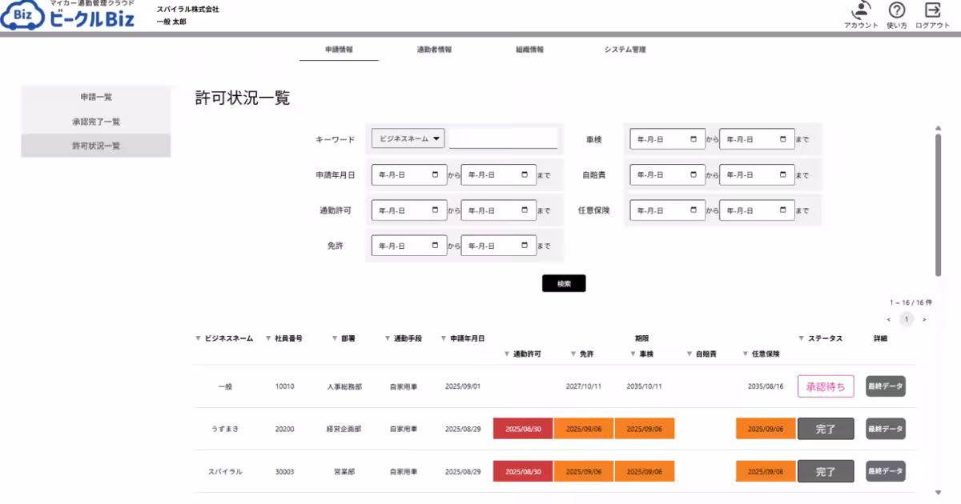
Task: Click the ログアウト logout icon
Action: [931, 14]
